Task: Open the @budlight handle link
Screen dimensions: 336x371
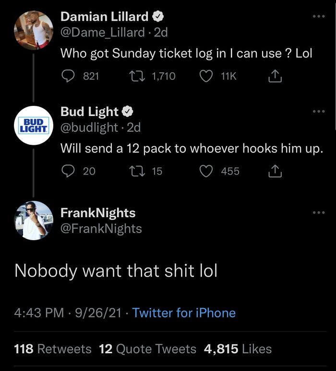Action: [x=89, y=127]
